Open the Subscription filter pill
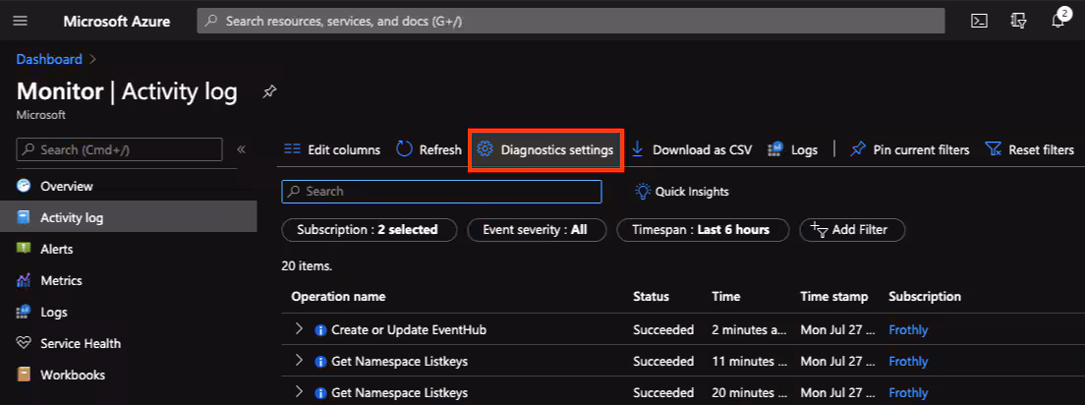Viewport: 1085px width, 405px height. coord(369,230)
